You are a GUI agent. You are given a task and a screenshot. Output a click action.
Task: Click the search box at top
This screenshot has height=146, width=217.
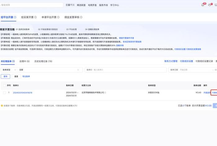pyautogui.click(x=32, y=5)
